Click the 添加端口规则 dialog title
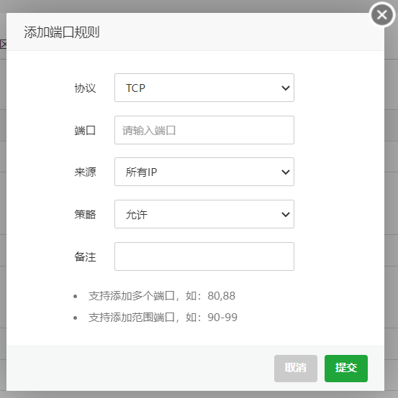The height and width of the screenshot is (398, 398). coord(62,32)
